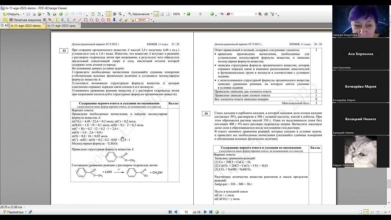The image size is (391, 220).
Task: Select the Snapshot camera tool
Action: click(115, 14)
